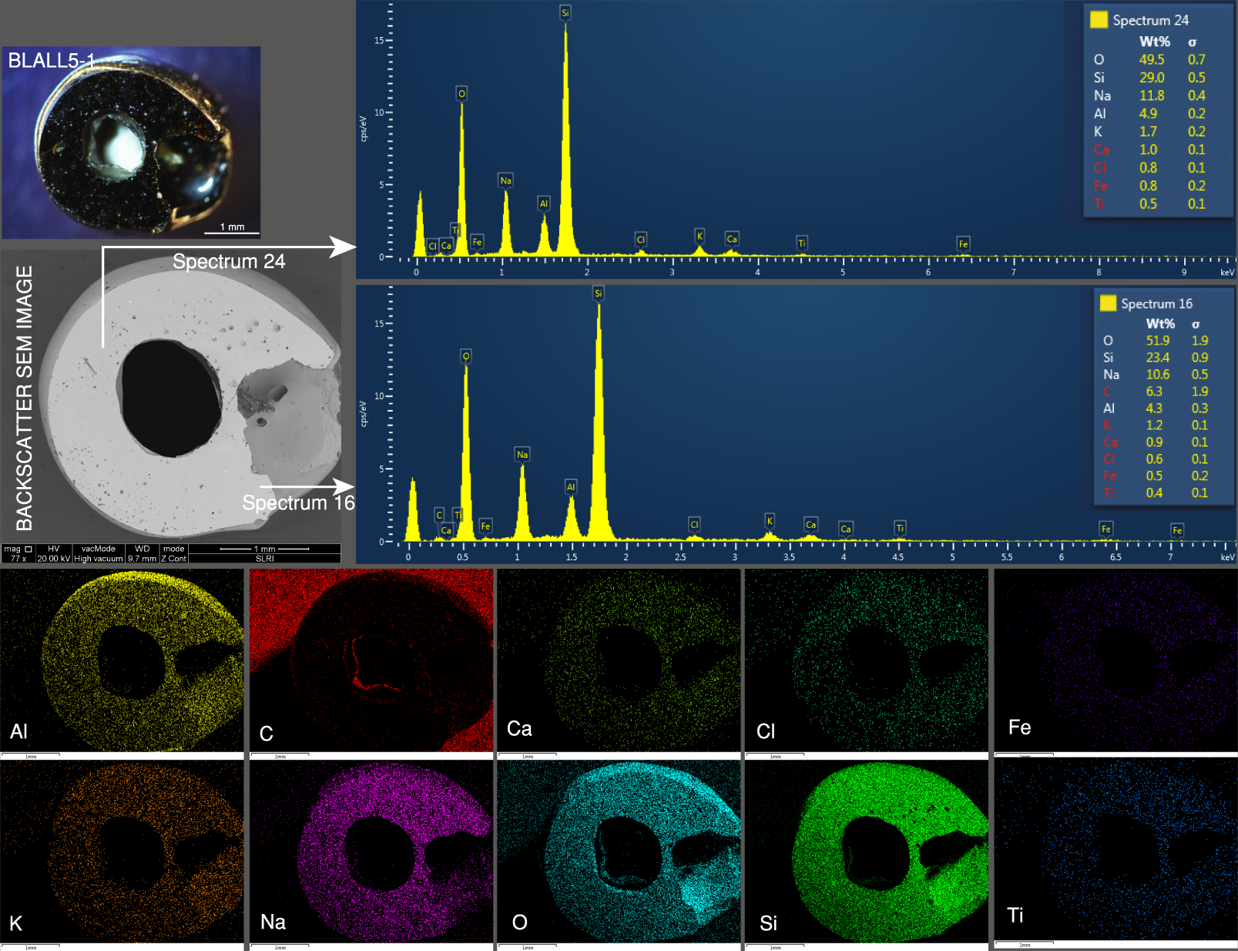The height and width of the screenshot is (951, 1238).
Task: Click the HV 20.00 kV field in SEM databar
Action: coord(53,553)
